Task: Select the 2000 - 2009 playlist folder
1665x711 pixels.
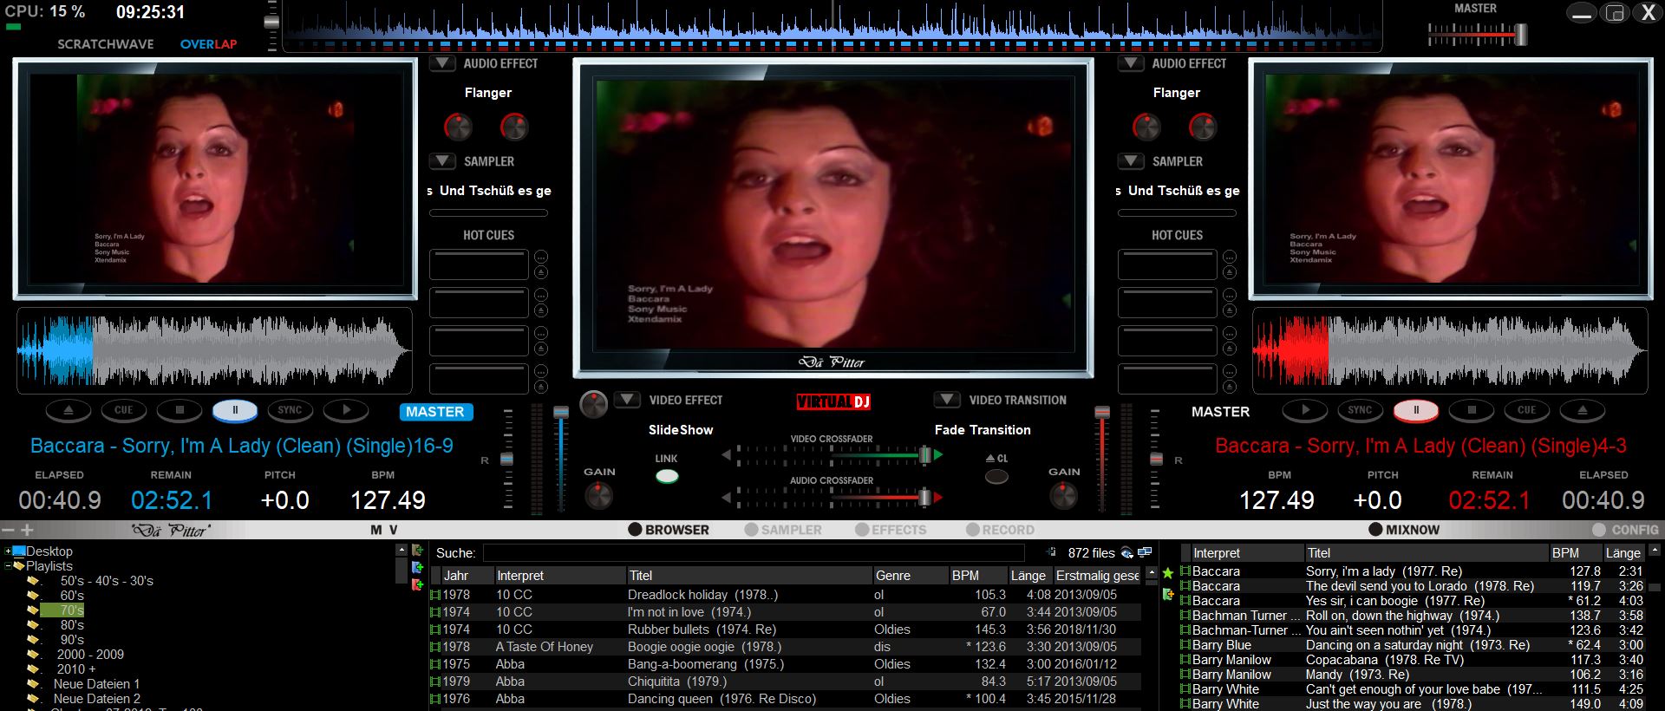Action: 90,655
